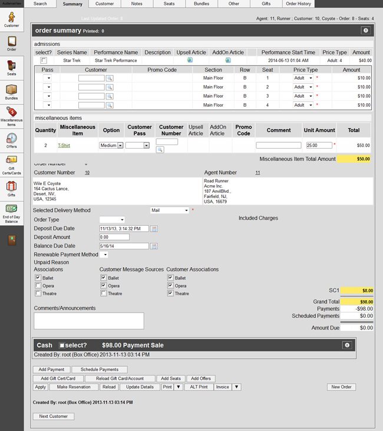Open Selected Delivery Method dropdown
Screen dimensions: 383x431
(170, 210)
